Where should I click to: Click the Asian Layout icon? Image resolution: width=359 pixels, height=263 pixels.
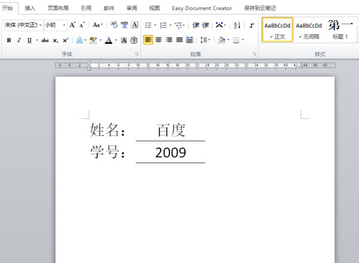pos(220,25)
